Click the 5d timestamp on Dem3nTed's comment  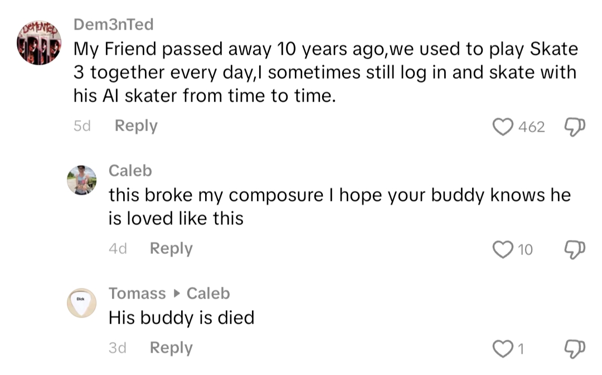pos(82,126)
